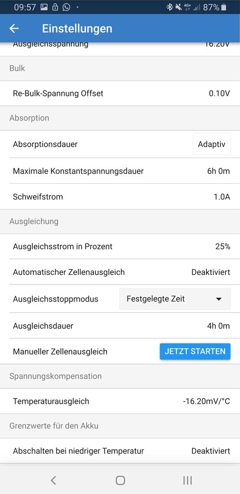This screenshot has height=494, width=240.
Task: Tap the image notification icon
Action: pyautogui.click(x=44, y=7)
